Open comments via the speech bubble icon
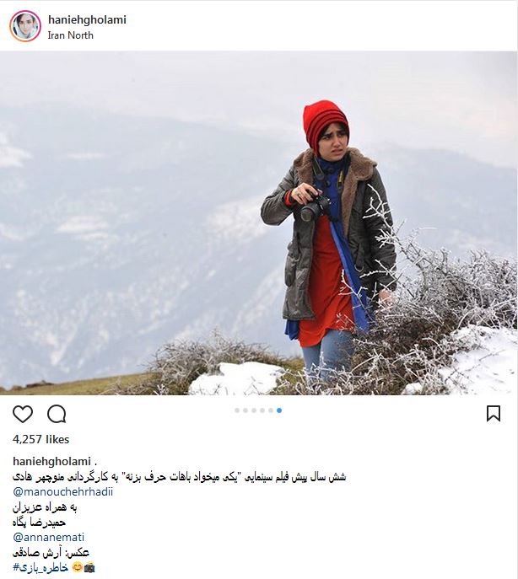 [x=57, y=414]
